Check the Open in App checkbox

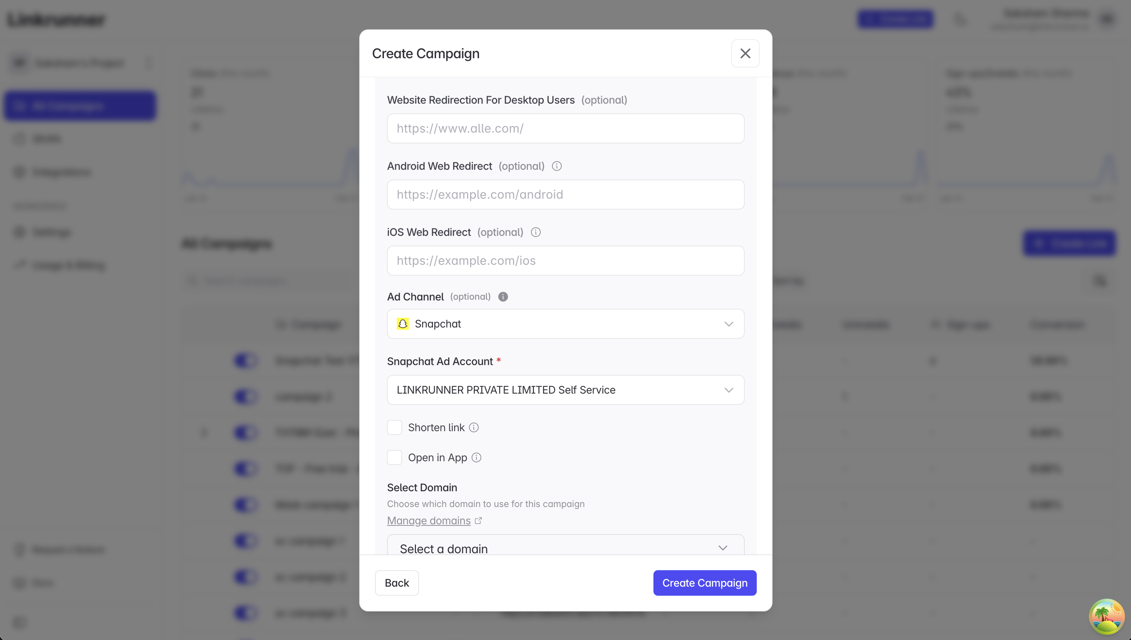coord(395,457)
